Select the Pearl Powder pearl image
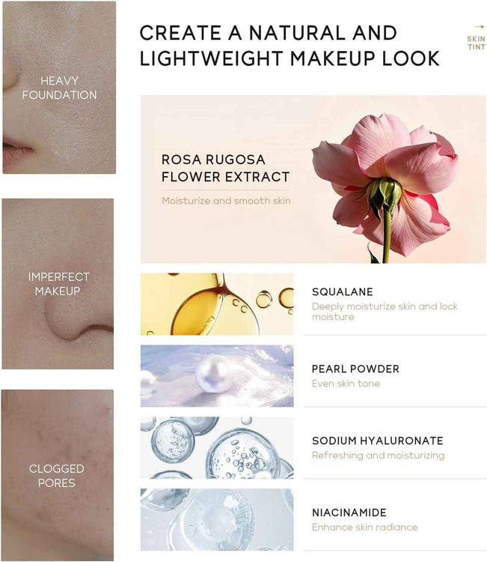The image size is (487, 562). click(x=217, y=376)
